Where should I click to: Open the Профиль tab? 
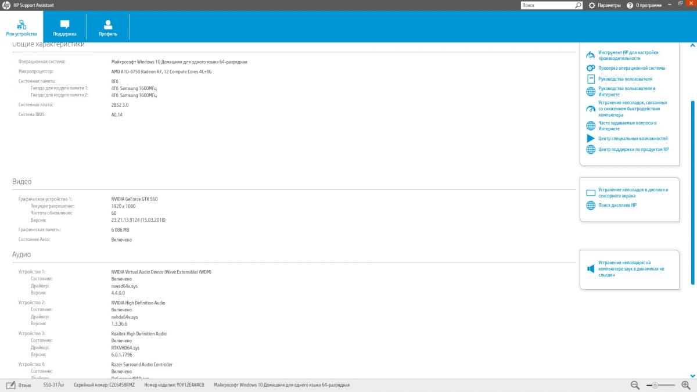(x=107, y=27)
